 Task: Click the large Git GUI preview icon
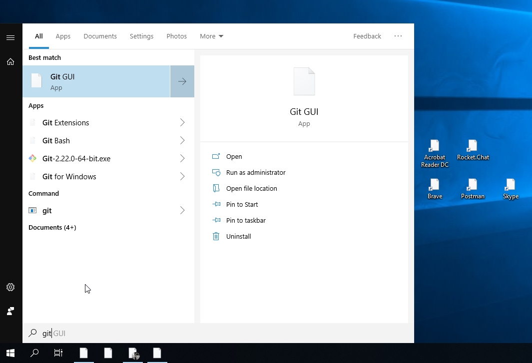[304, 81]
